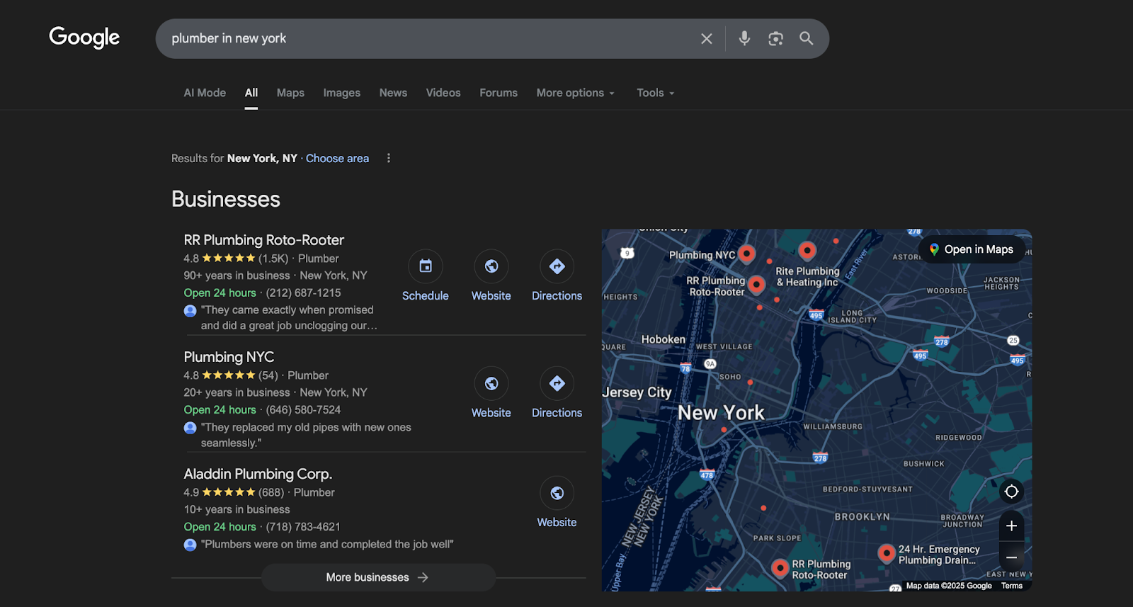This screenshot has height=607, width=1133.
Task: Click the (54) review count
Action: 268,375
